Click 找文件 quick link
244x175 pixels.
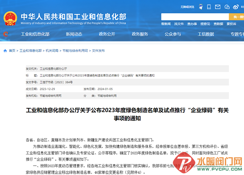(x=179, y=24)
